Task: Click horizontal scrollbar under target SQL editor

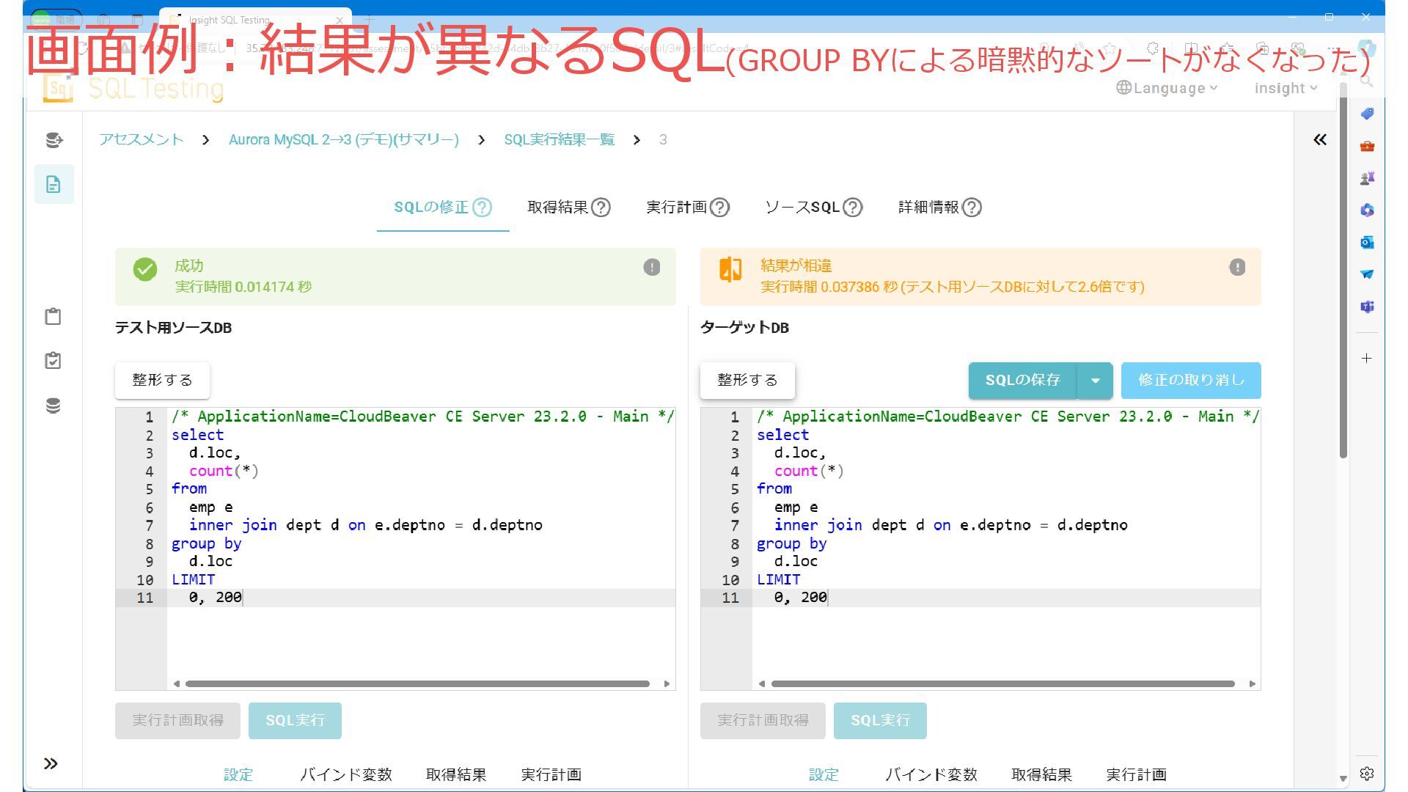Action: (x=1002, y=683)
